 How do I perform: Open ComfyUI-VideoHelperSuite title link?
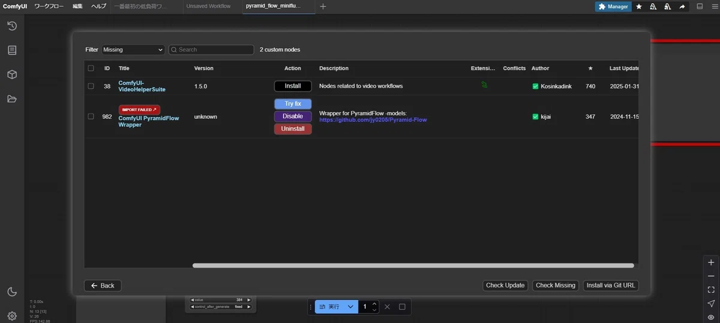142,86
